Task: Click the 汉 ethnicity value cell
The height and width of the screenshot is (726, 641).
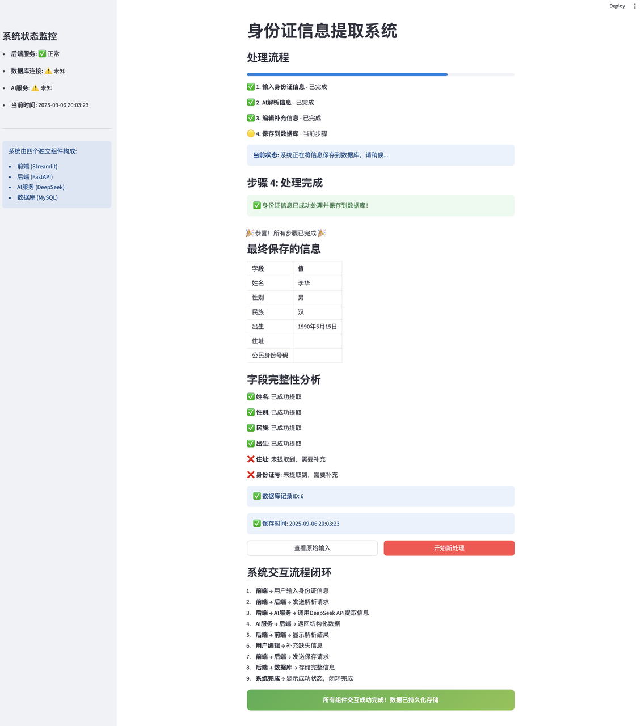Action: click(318, 312)
